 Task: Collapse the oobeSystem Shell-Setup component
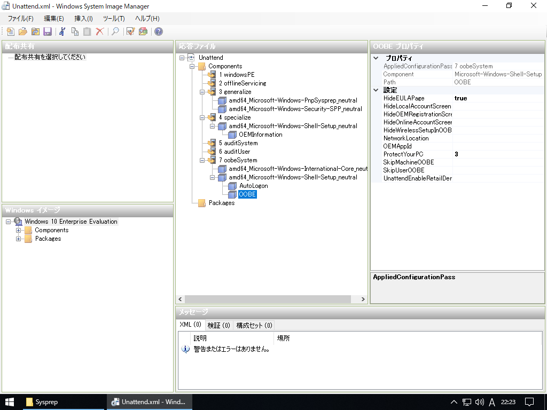pyautogui.click(x=212, y=177)
